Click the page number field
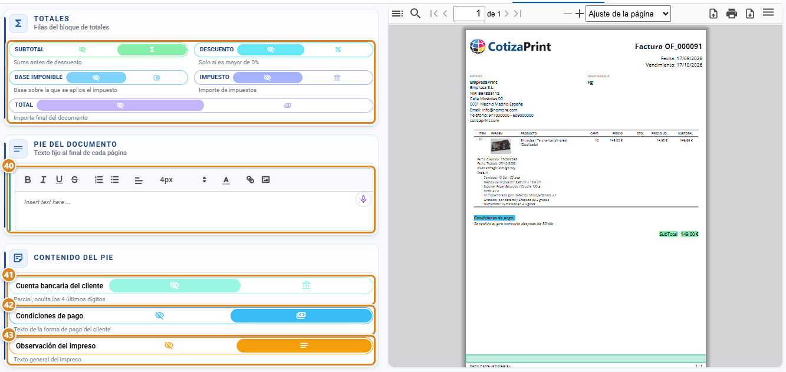 tap(469, 14)
